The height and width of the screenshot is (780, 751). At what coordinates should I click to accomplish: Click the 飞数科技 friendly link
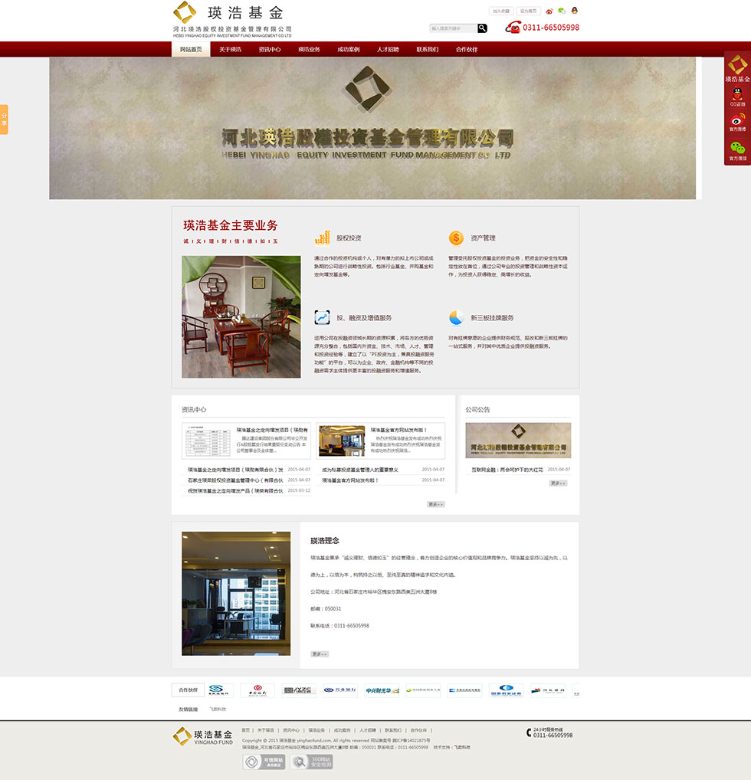[218, 710]
